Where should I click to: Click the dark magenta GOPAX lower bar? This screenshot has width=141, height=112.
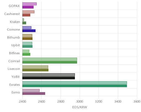[28, 7]
